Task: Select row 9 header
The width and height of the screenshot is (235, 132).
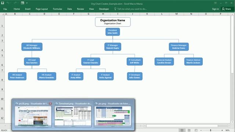Action: (x=2, y=87)
